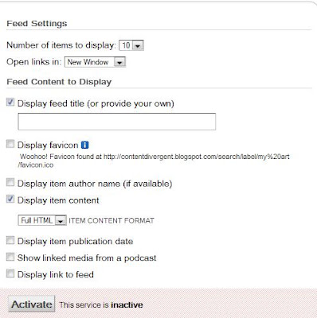Image resolution: width=317 pixels, height=318 pixels.
Task: Expand the Open links in dropdown
Action: click(x=95, y=62)
